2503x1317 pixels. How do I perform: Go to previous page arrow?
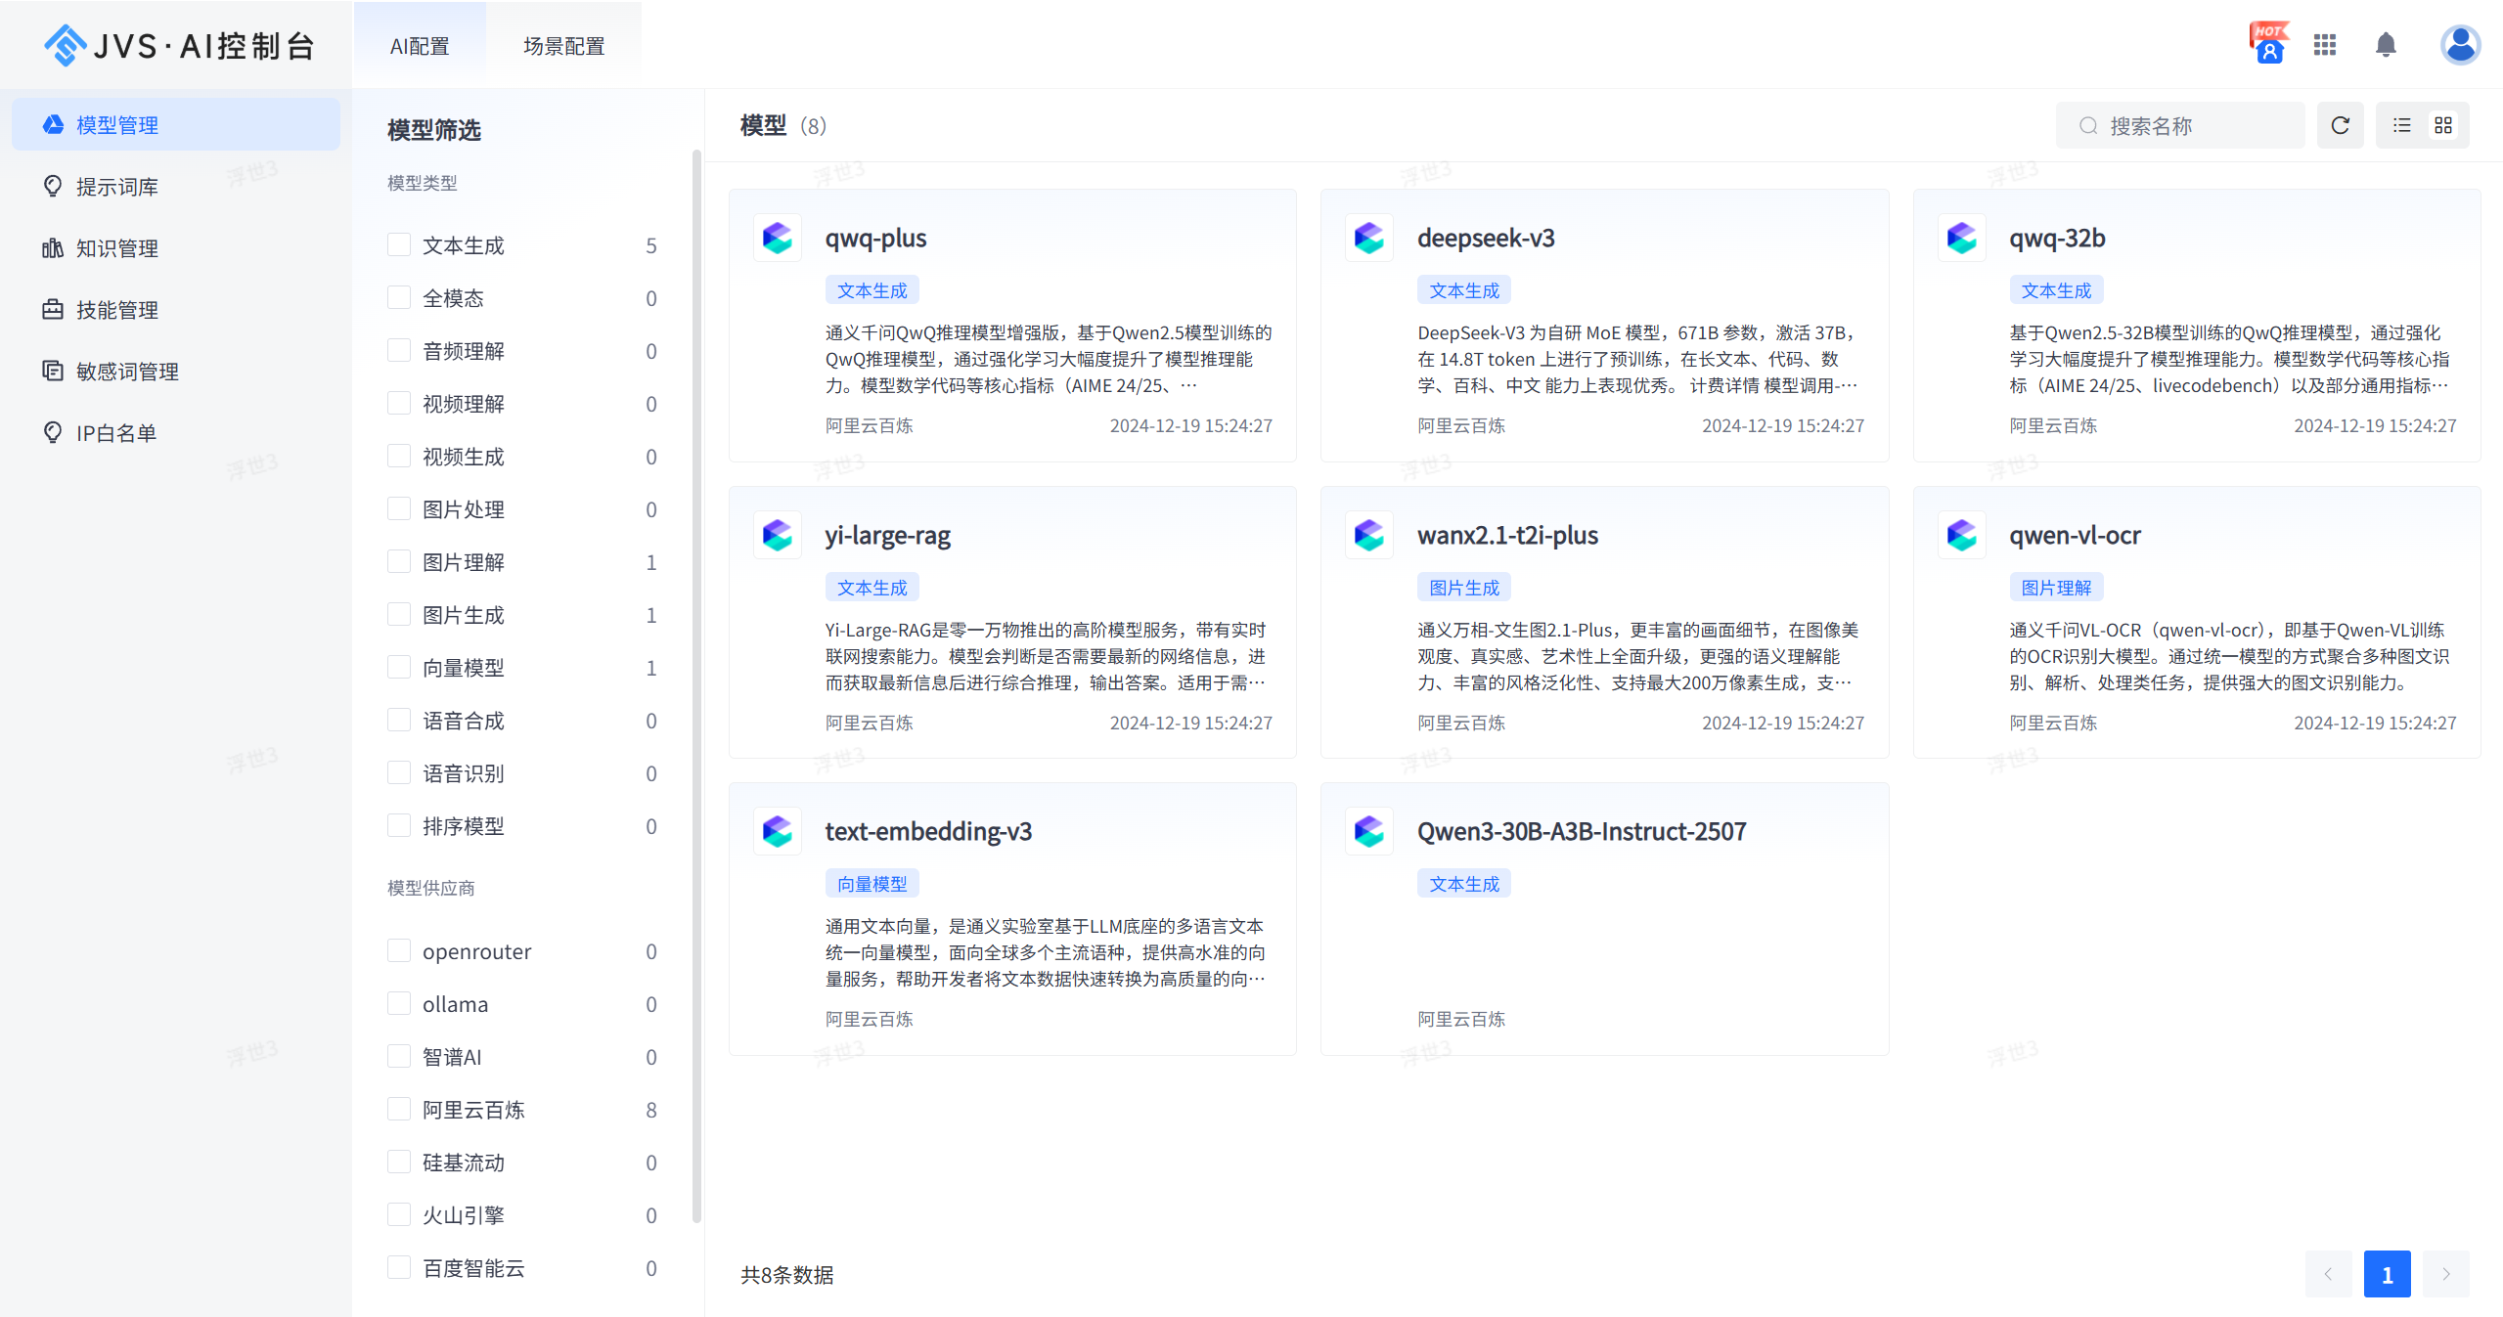pyautogui.click(x=2328, y=1274)
